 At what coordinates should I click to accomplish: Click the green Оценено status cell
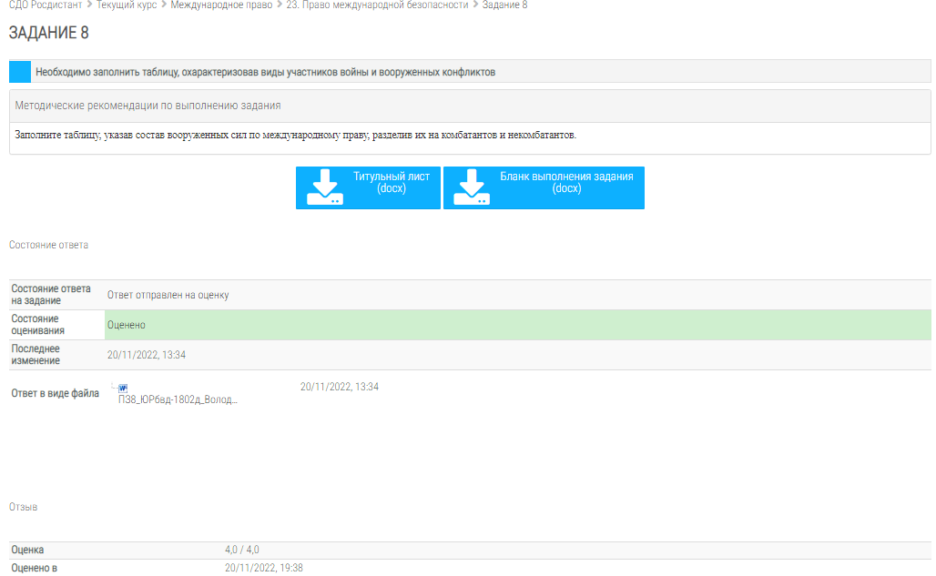518,325
